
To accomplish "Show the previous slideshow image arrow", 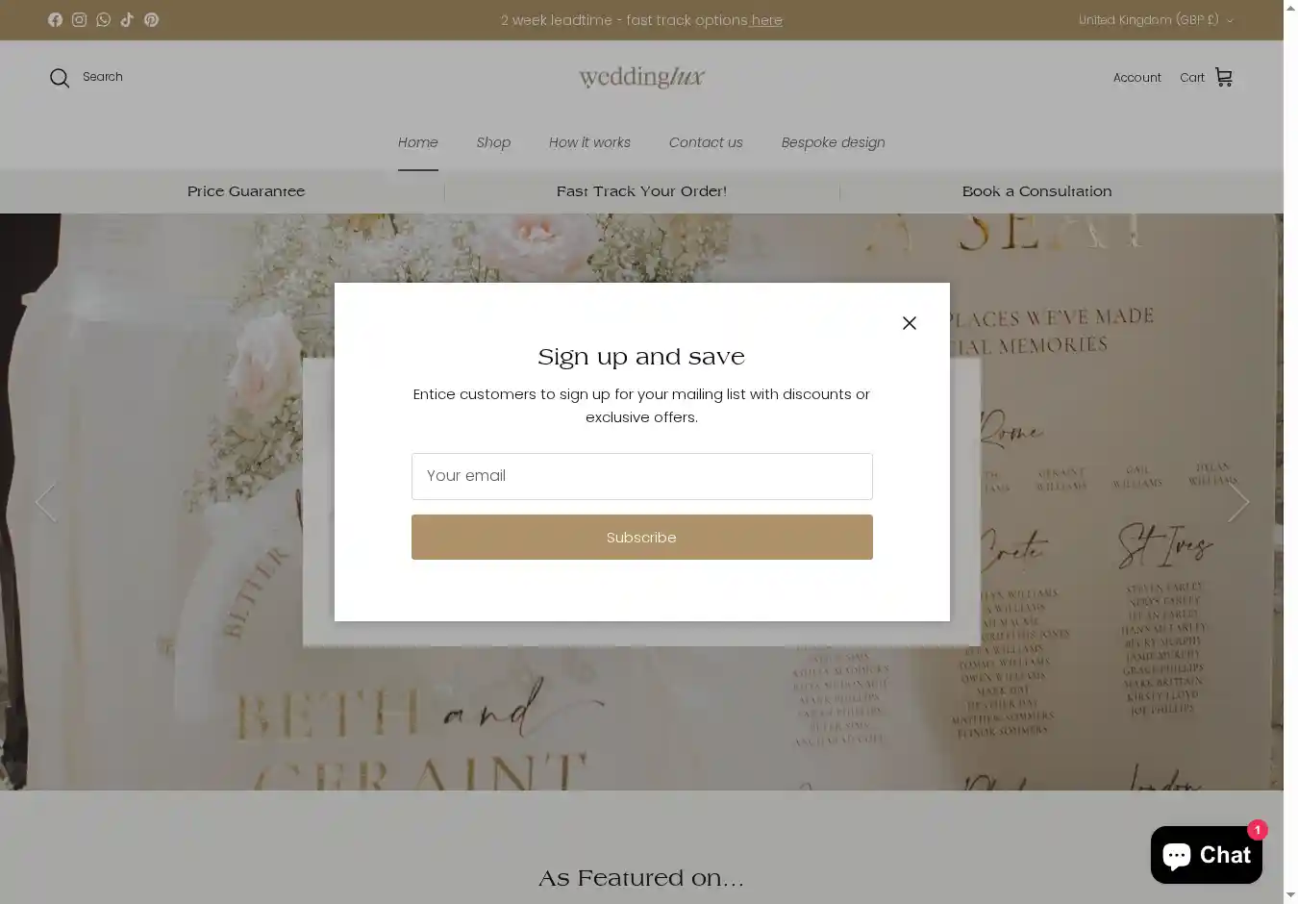I will click(45, 502).
